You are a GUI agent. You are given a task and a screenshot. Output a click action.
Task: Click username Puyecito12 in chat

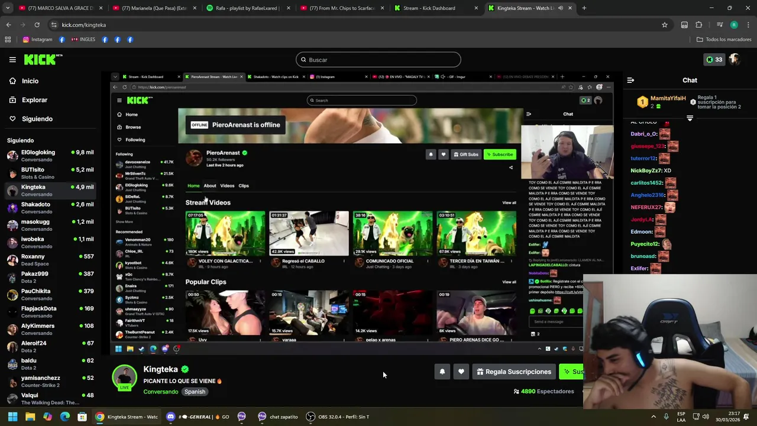point(645,244)
